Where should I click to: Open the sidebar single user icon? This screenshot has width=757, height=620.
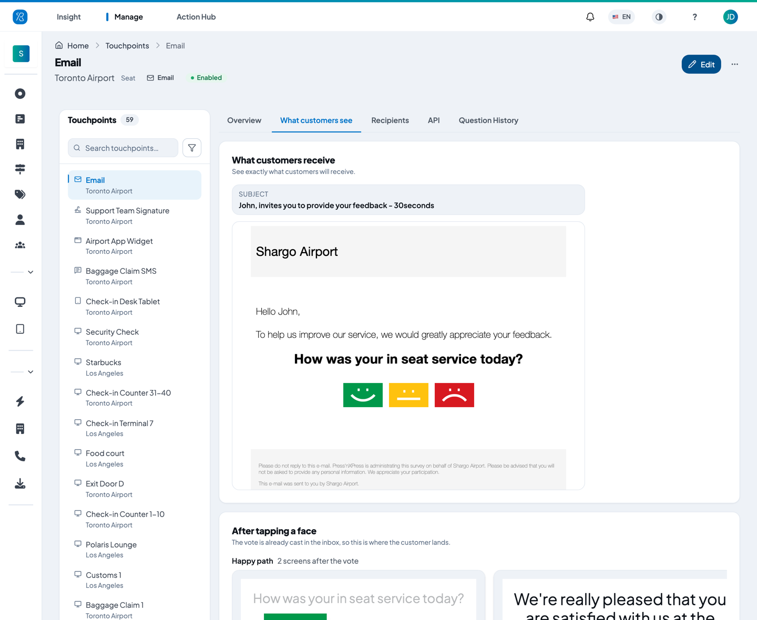20,220
